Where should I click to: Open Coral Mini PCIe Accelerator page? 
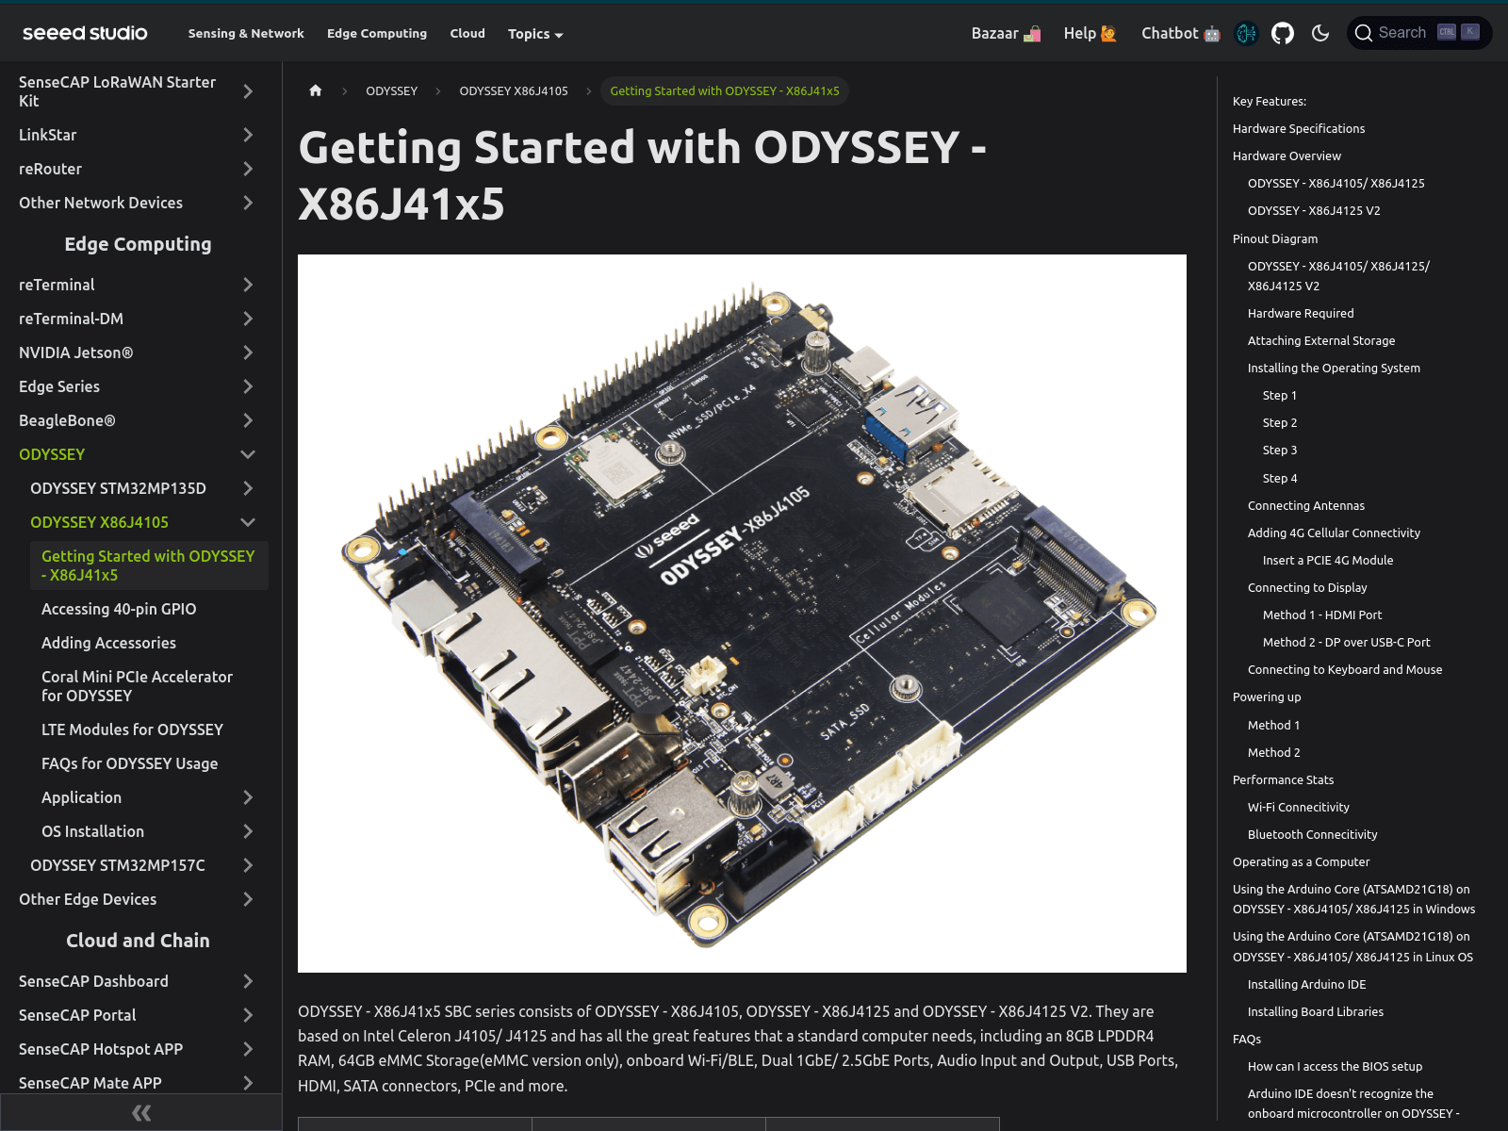137,686
